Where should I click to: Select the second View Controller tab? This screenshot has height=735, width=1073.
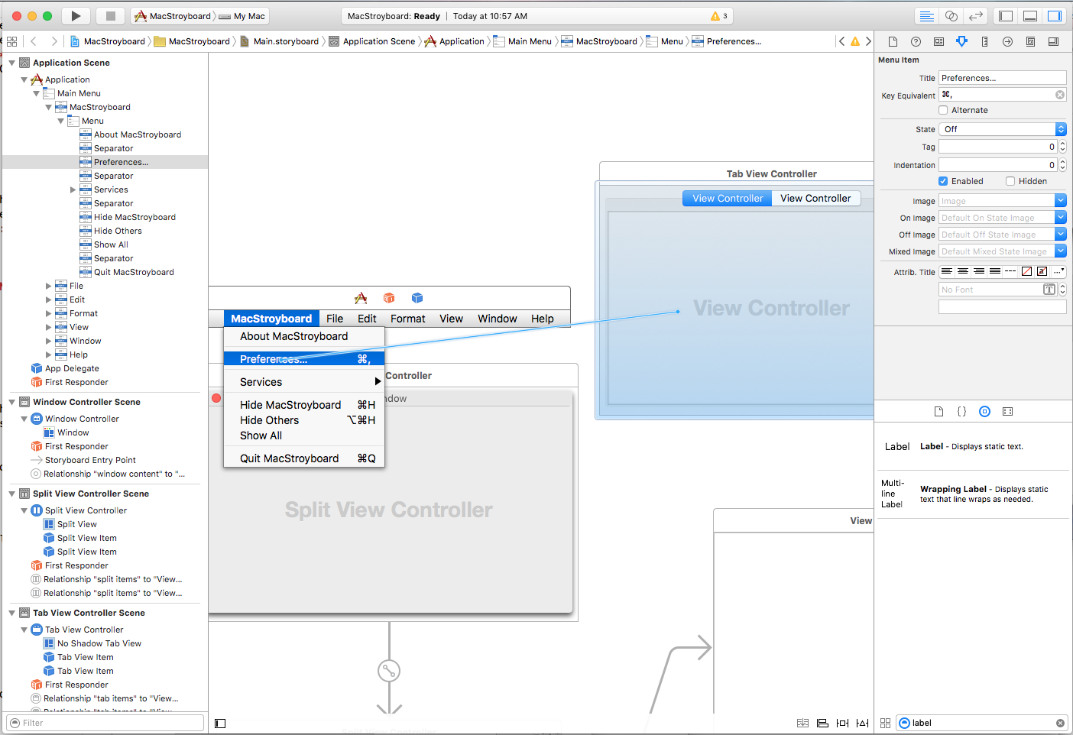point(815,198)
